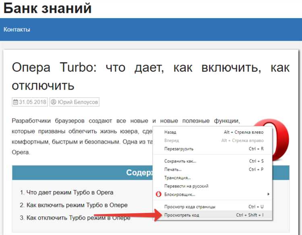Expand the Блокировщик submenu arrow
Viewport: 302px width, 235px height.
pyautogui.click(x=268, y=194)
